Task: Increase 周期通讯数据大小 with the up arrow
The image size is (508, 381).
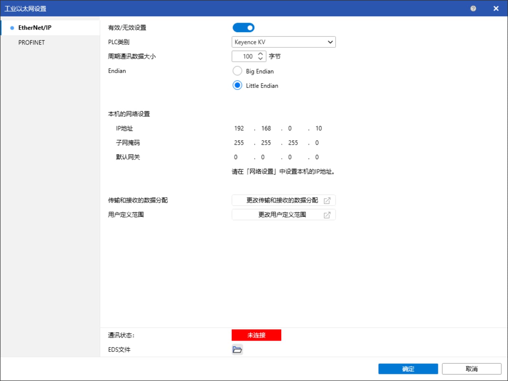Action: coord(261,54)
